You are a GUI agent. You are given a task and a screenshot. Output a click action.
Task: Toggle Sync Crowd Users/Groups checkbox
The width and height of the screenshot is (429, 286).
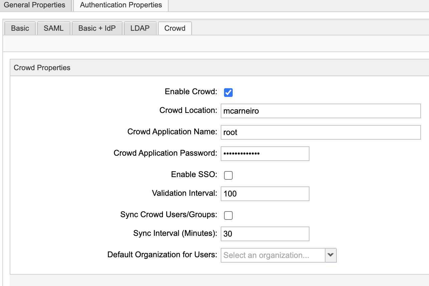[228, 215]
